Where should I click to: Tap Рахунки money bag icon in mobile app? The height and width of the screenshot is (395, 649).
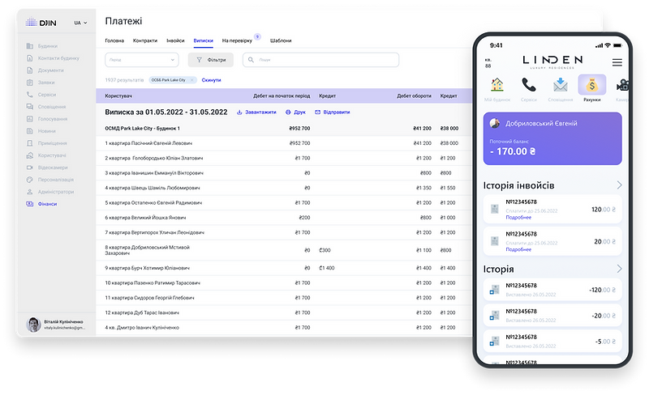[x=592, y=85]
